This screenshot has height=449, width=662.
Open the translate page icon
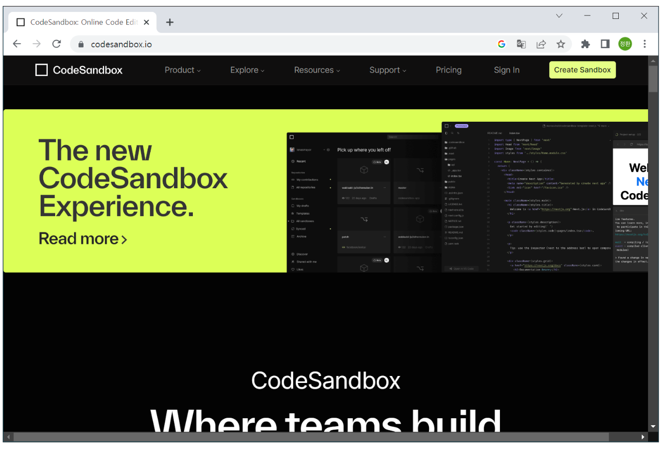521,44
